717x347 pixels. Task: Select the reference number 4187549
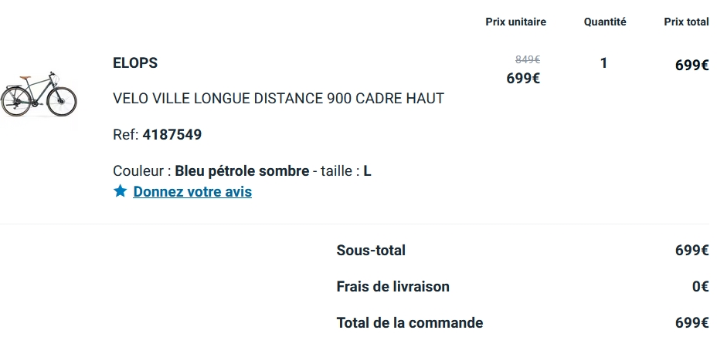pos(172,135)
